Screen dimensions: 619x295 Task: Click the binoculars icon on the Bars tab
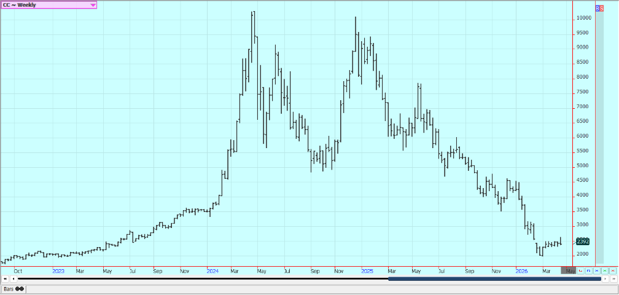pyautogui.click(x=20, y=288)
